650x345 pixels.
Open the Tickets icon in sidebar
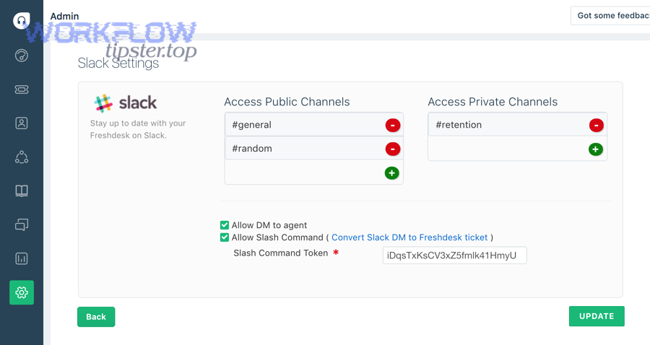(22, 89)
